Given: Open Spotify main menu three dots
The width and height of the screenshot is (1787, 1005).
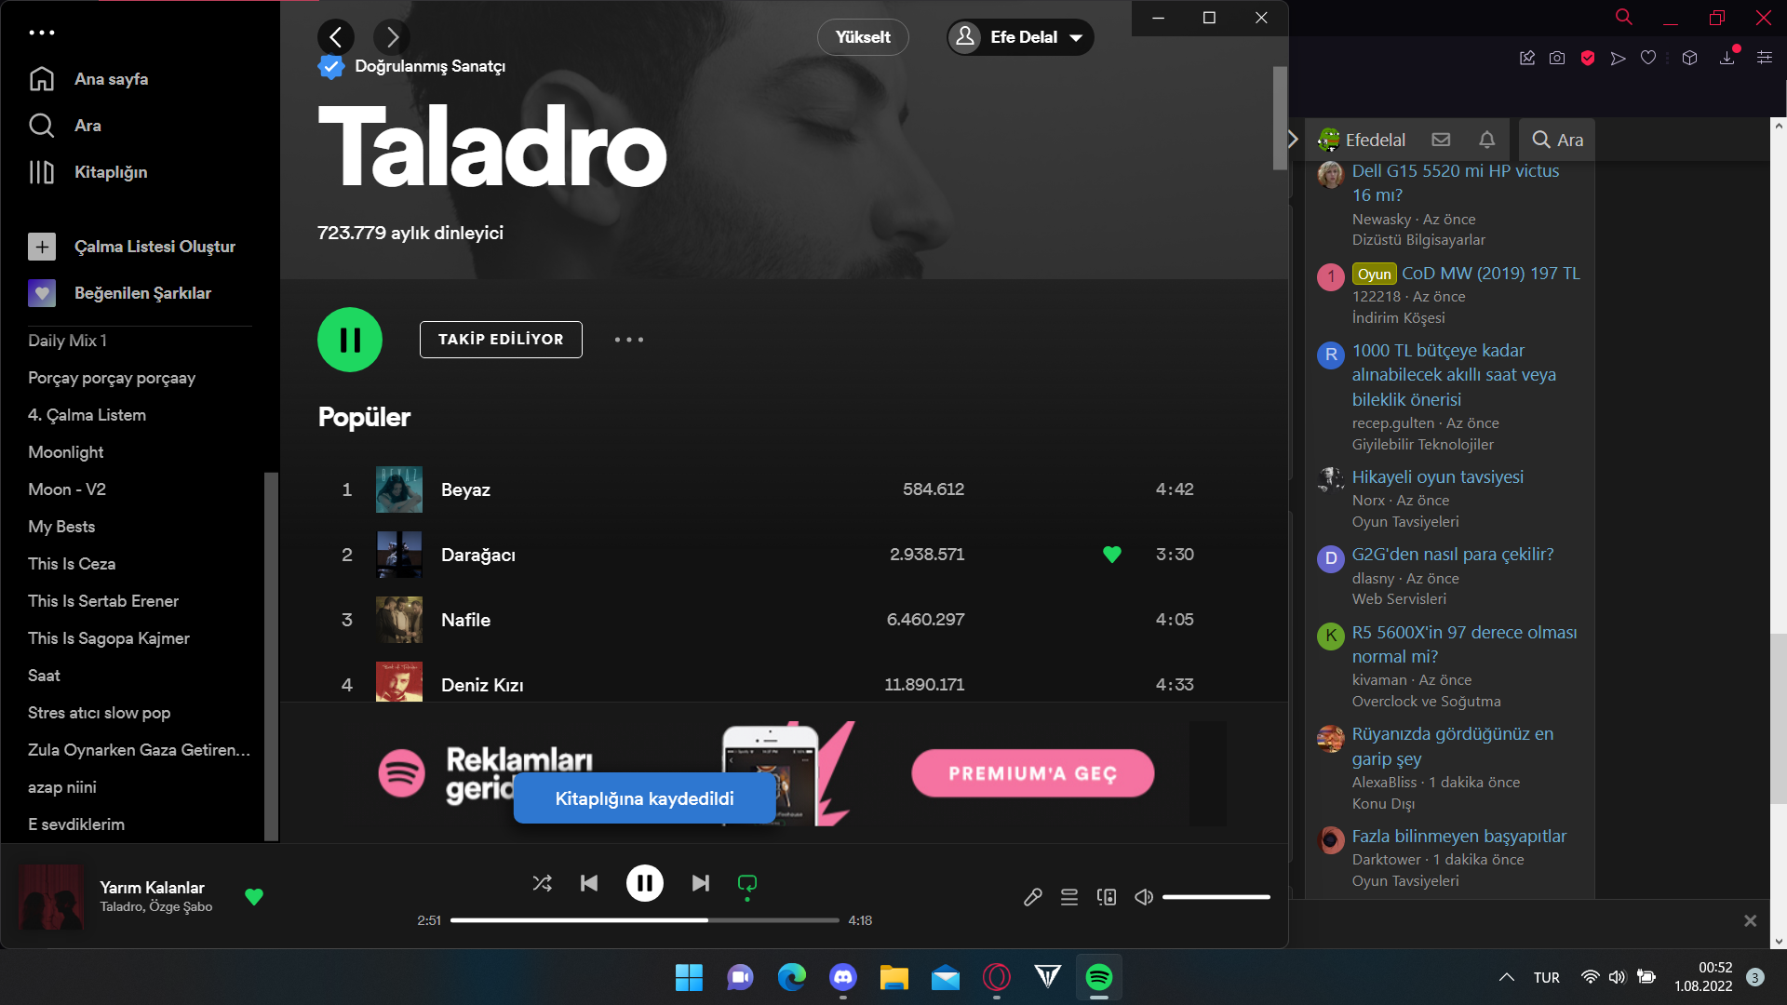Looking at the screenshot, I should (42, 33).
